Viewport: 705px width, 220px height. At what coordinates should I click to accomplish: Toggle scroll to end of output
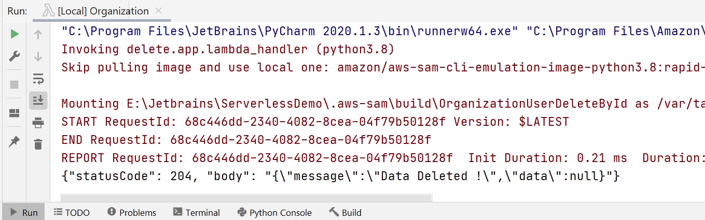tap(38, 100)
